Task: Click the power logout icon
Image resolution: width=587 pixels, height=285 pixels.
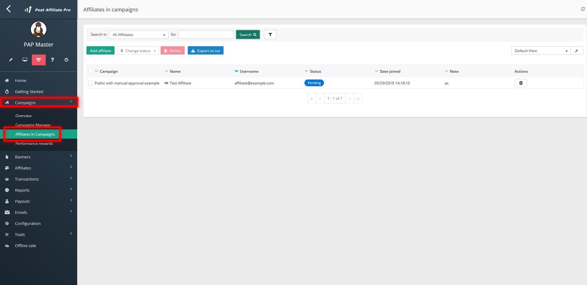Action: (66, 60)
